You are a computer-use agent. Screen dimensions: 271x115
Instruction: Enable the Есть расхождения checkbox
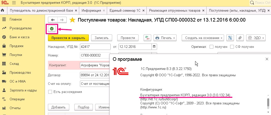tap(50, 92)
